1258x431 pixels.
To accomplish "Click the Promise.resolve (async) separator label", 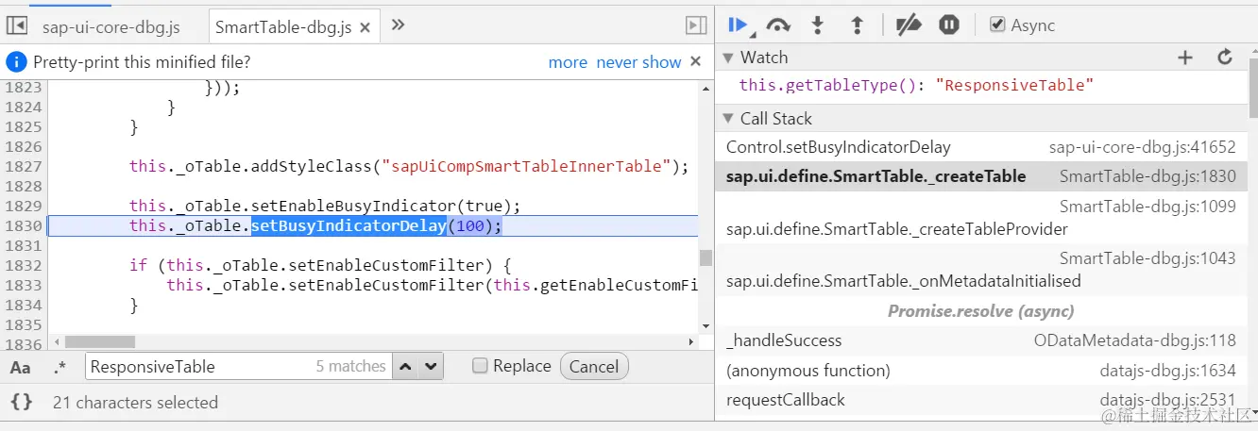I will click(x=980, y=311).
